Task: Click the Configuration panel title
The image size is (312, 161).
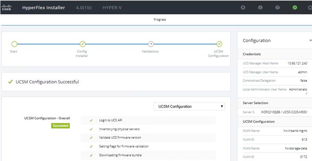Action: (256, 41)
